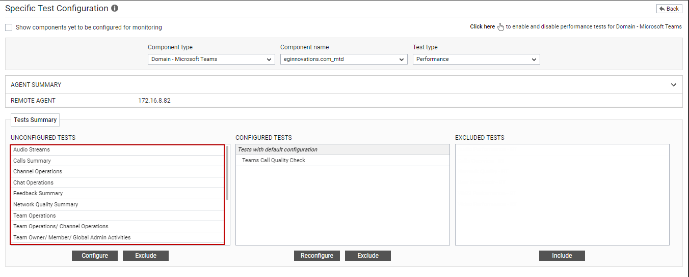Image resolution: width=689 pixels, height=277 pixels.
Task: Click the info icon beside Specific Test Configuration
Action: (115, 9)
